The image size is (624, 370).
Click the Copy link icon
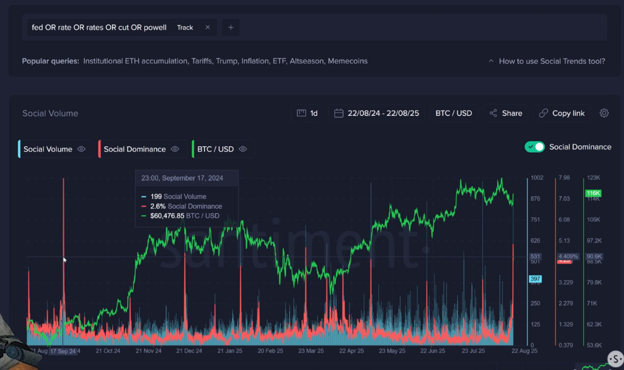click(x=543, y=113)
